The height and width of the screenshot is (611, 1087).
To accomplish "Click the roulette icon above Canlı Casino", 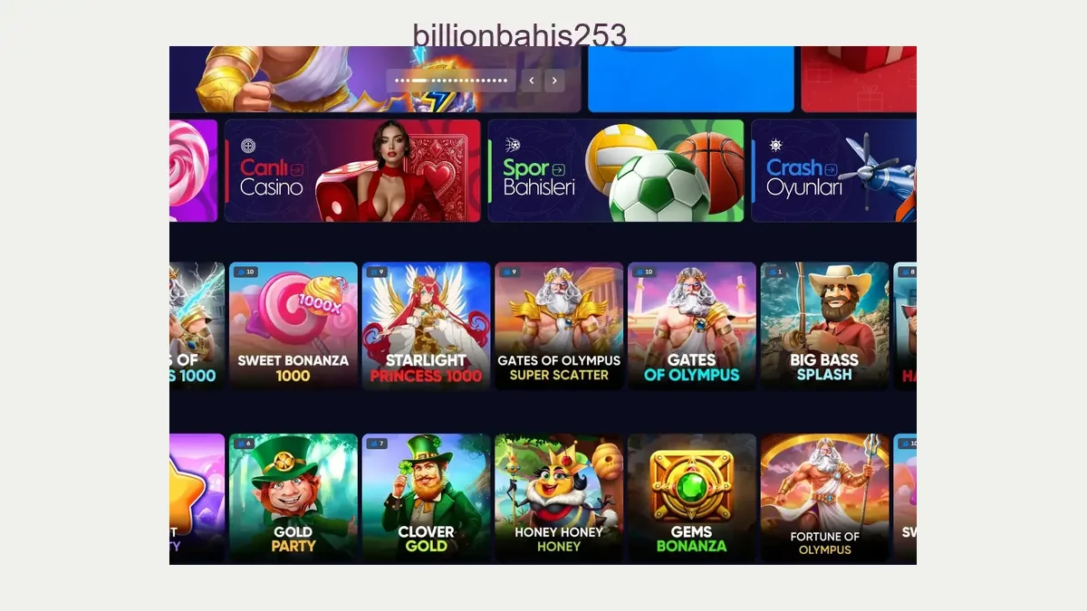I will click(x=248, y=146).
